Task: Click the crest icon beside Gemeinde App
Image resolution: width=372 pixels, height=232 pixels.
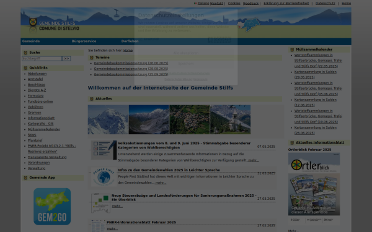Action: point(25,178)
